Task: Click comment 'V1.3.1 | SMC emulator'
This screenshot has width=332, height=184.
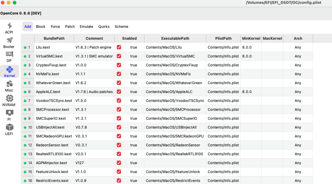Action: (x=94, y=56)
